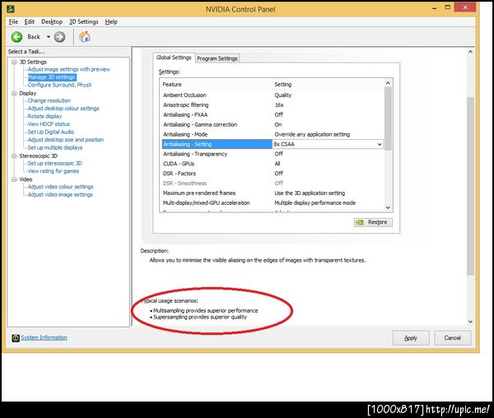The height and width of the screenshot is (418, 494).
Task: Maximize the NVIDIA Control Panel window
Action: [x=447, y=7]
